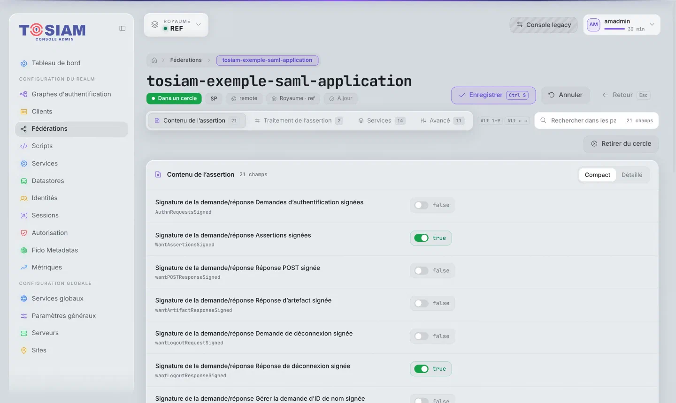Toggle the wantPOSTResponseSigned switch
The image size is (676, 403).
point(421,271)
